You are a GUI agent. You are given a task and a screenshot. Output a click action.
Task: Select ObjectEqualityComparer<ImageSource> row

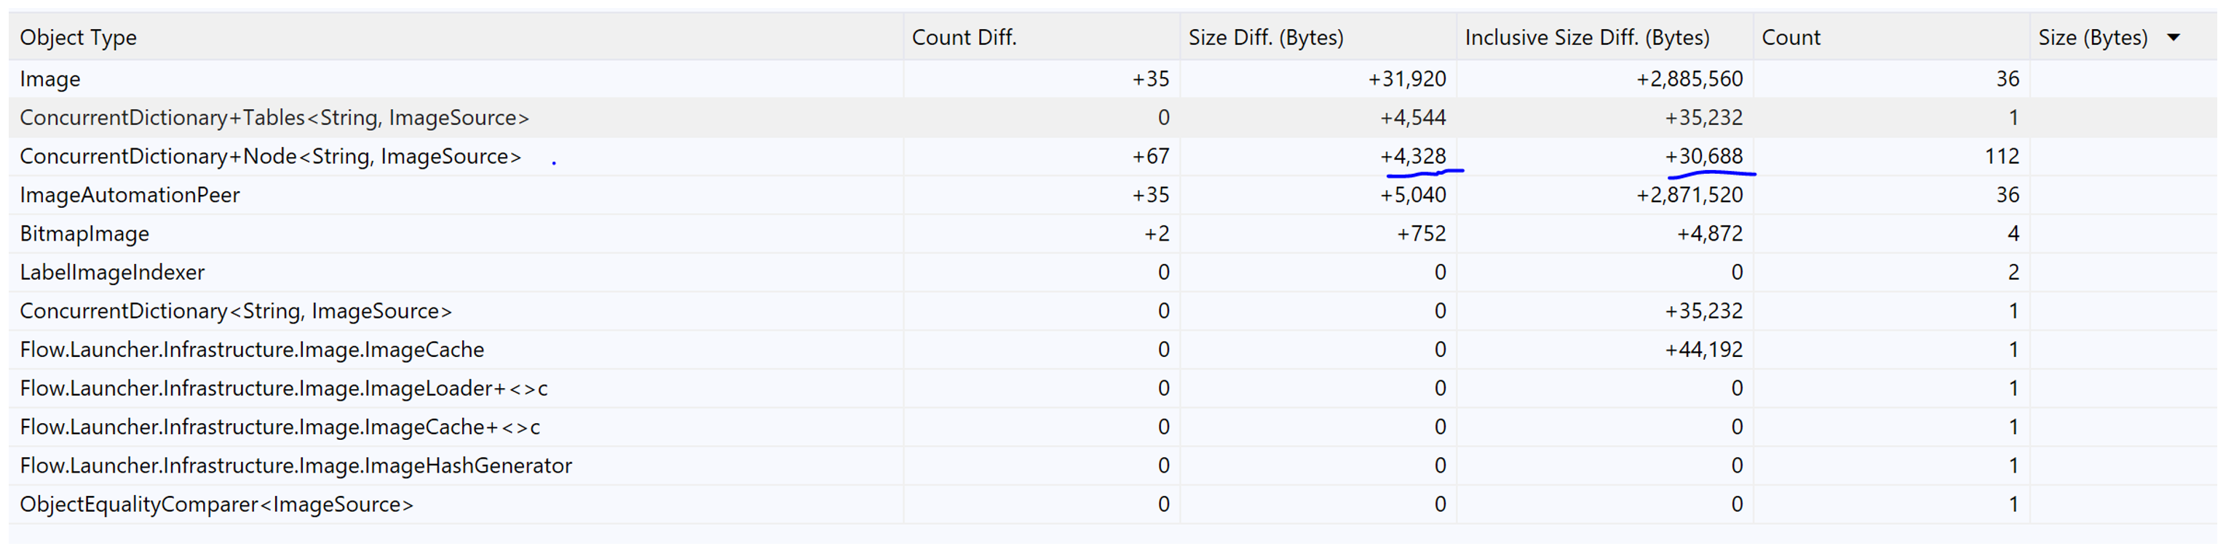[1113, 505]
